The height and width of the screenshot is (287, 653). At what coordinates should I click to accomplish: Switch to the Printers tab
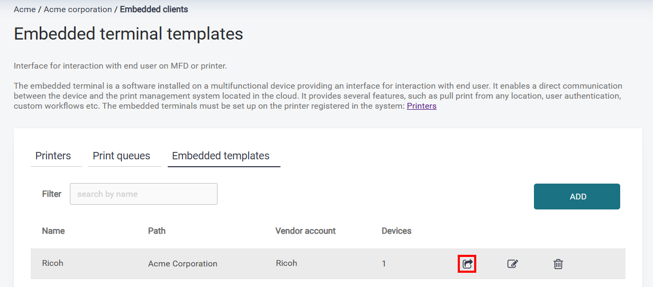click(53, 156)
